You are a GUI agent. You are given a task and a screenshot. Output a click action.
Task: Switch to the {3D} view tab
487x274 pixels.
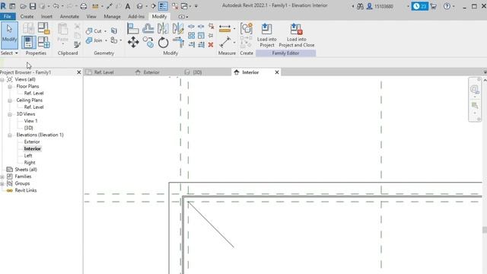pos(197,72)
